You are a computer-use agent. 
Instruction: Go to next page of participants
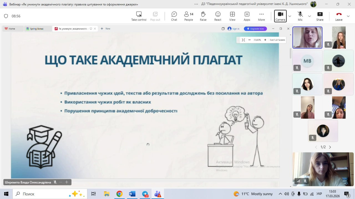coord(330,147)
